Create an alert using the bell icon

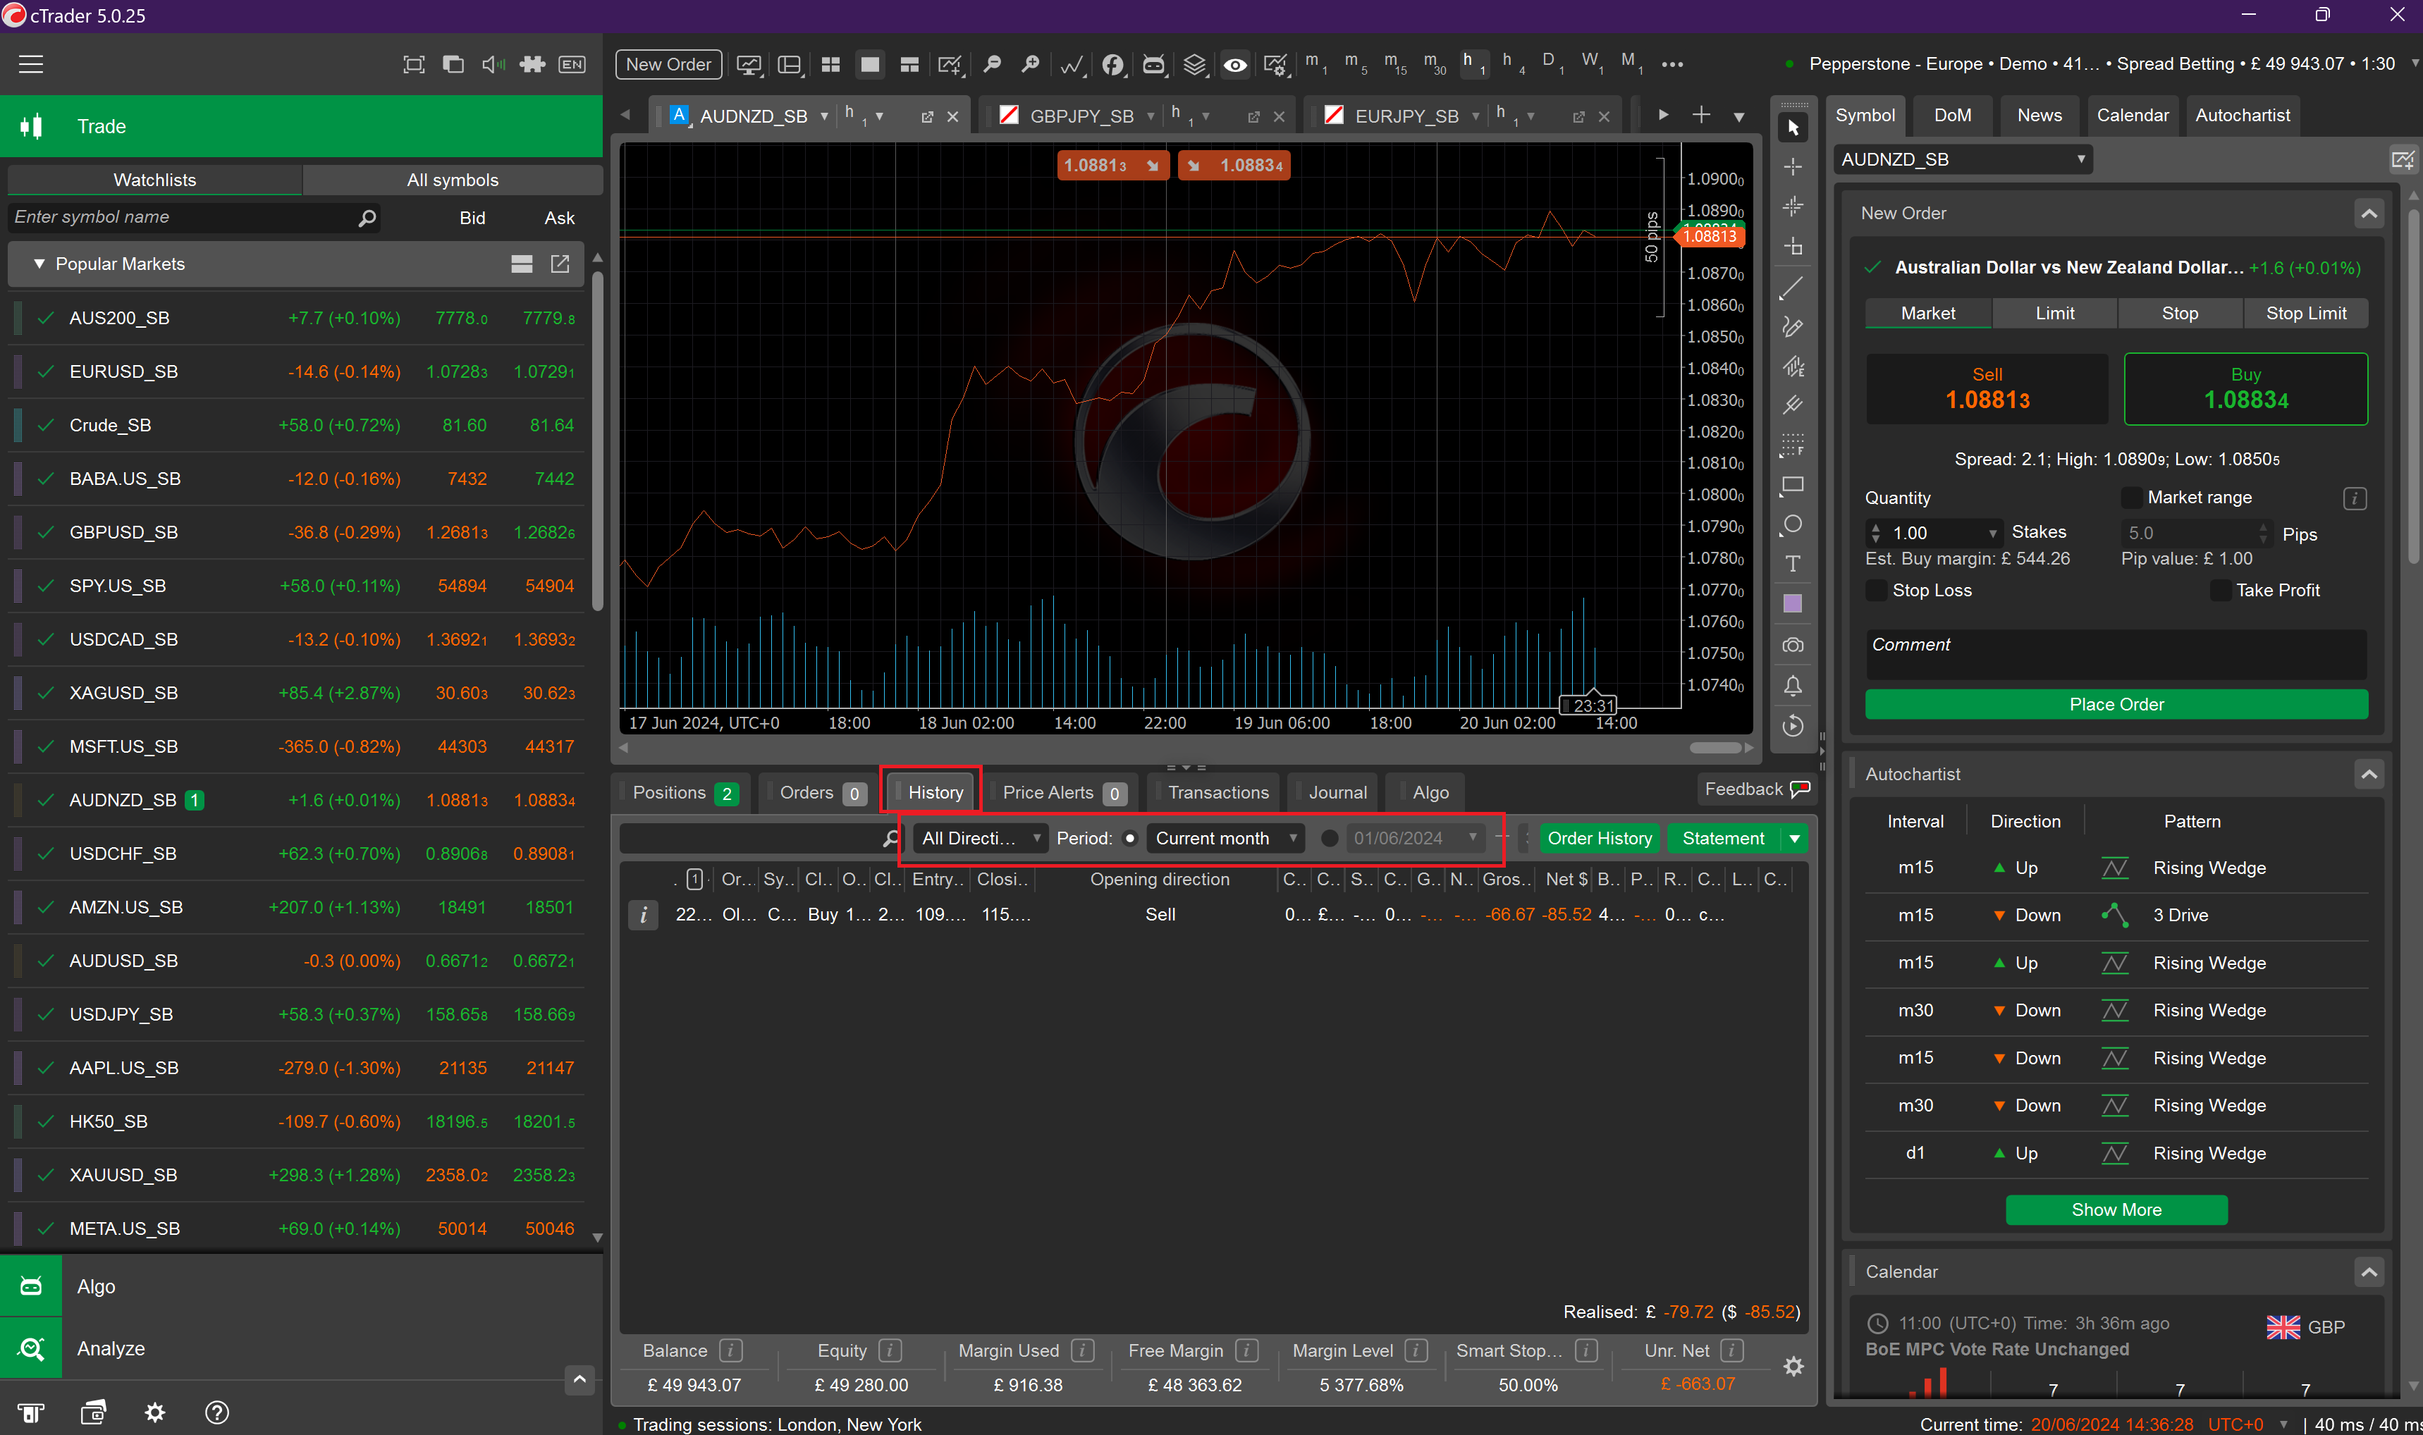(1791, 686)
